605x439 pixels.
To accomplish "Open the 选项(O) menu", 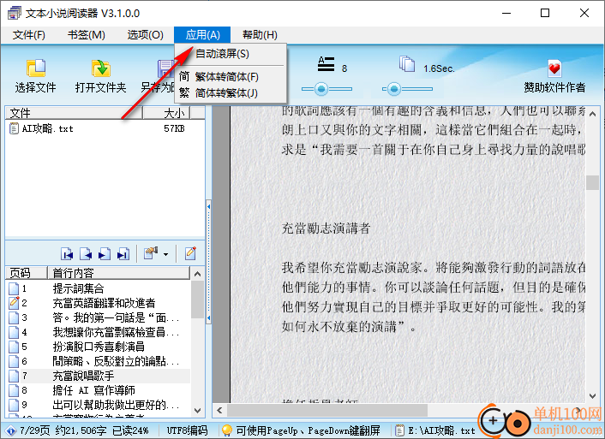I will click(x=145, y=35).
